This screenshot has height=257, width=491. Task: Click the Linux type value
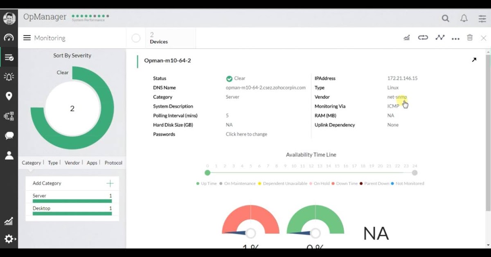click(393, 88)
